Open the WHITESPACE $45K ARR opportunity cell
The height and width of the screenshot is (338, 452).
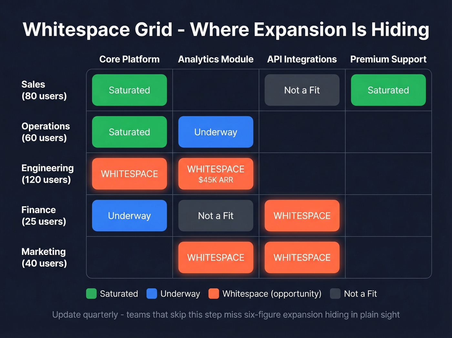[215, 174]
